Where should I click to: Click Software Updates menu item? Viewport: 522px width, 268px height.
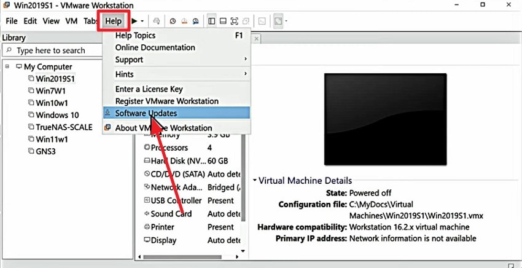[x=176, y=112]
